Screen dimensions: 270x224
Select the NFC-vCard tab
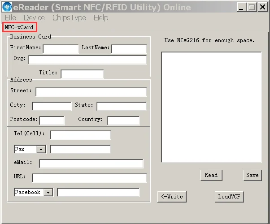[x=19, y=27]
